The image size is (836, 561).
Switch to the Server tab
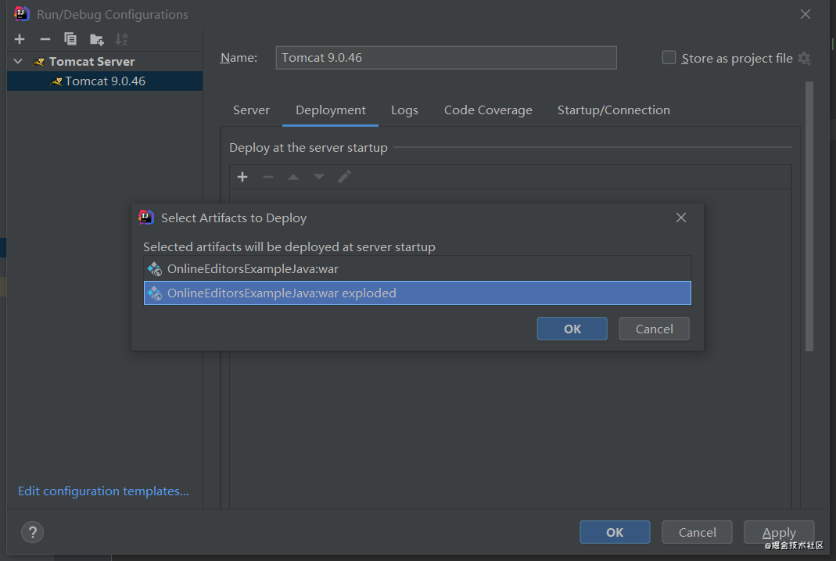tap(251, 110)
